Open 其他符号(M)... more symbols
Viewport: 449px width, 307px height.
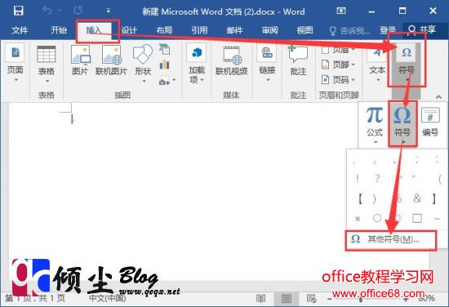390,239
